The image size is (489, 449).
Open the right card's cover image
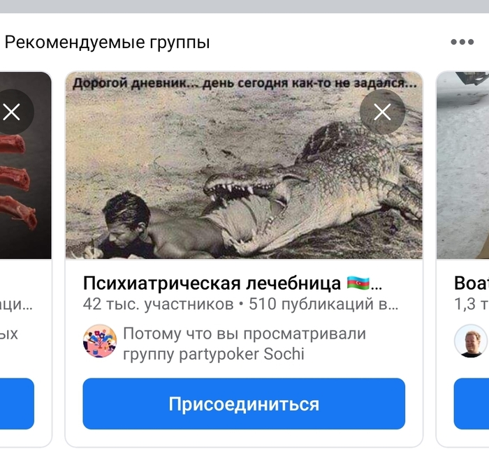[x=462, y=165]
